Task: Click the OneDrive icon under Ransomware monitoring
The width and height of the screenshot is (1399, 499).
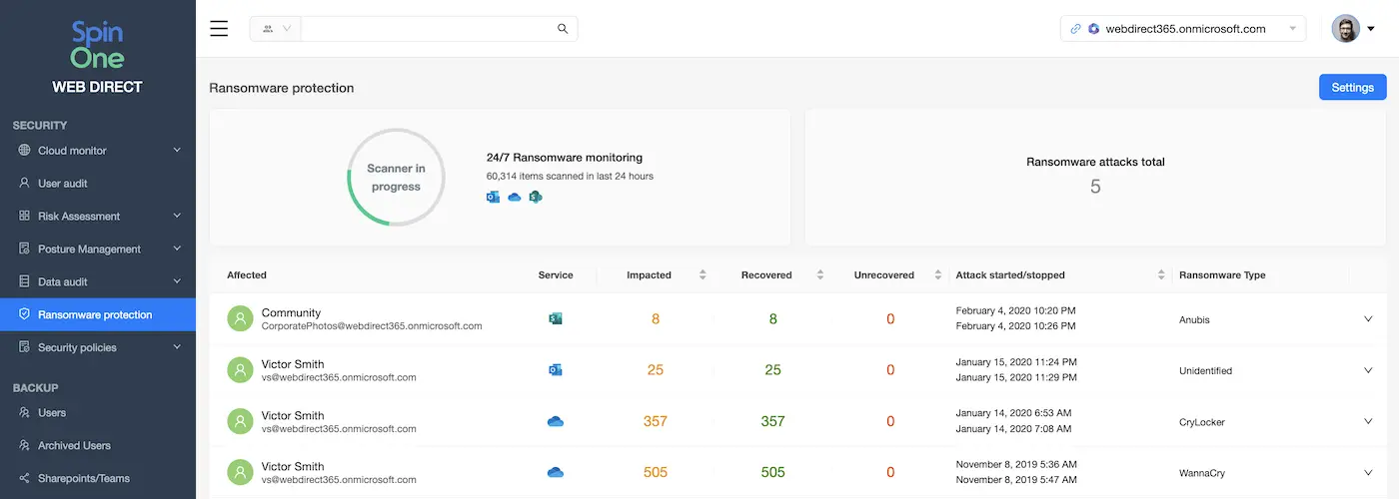Action: (515, 198)
